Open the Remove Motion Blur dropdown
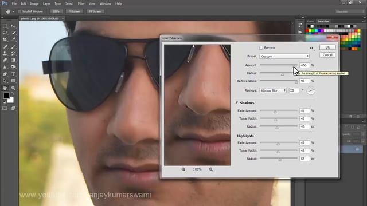367x206 pixels. click(x=273, y=90)
